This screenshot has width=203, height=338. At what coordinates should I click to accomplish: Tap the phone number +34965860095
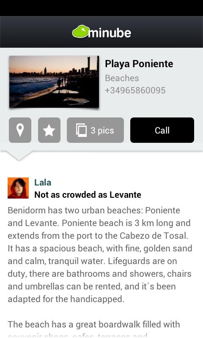coord(135,90)
